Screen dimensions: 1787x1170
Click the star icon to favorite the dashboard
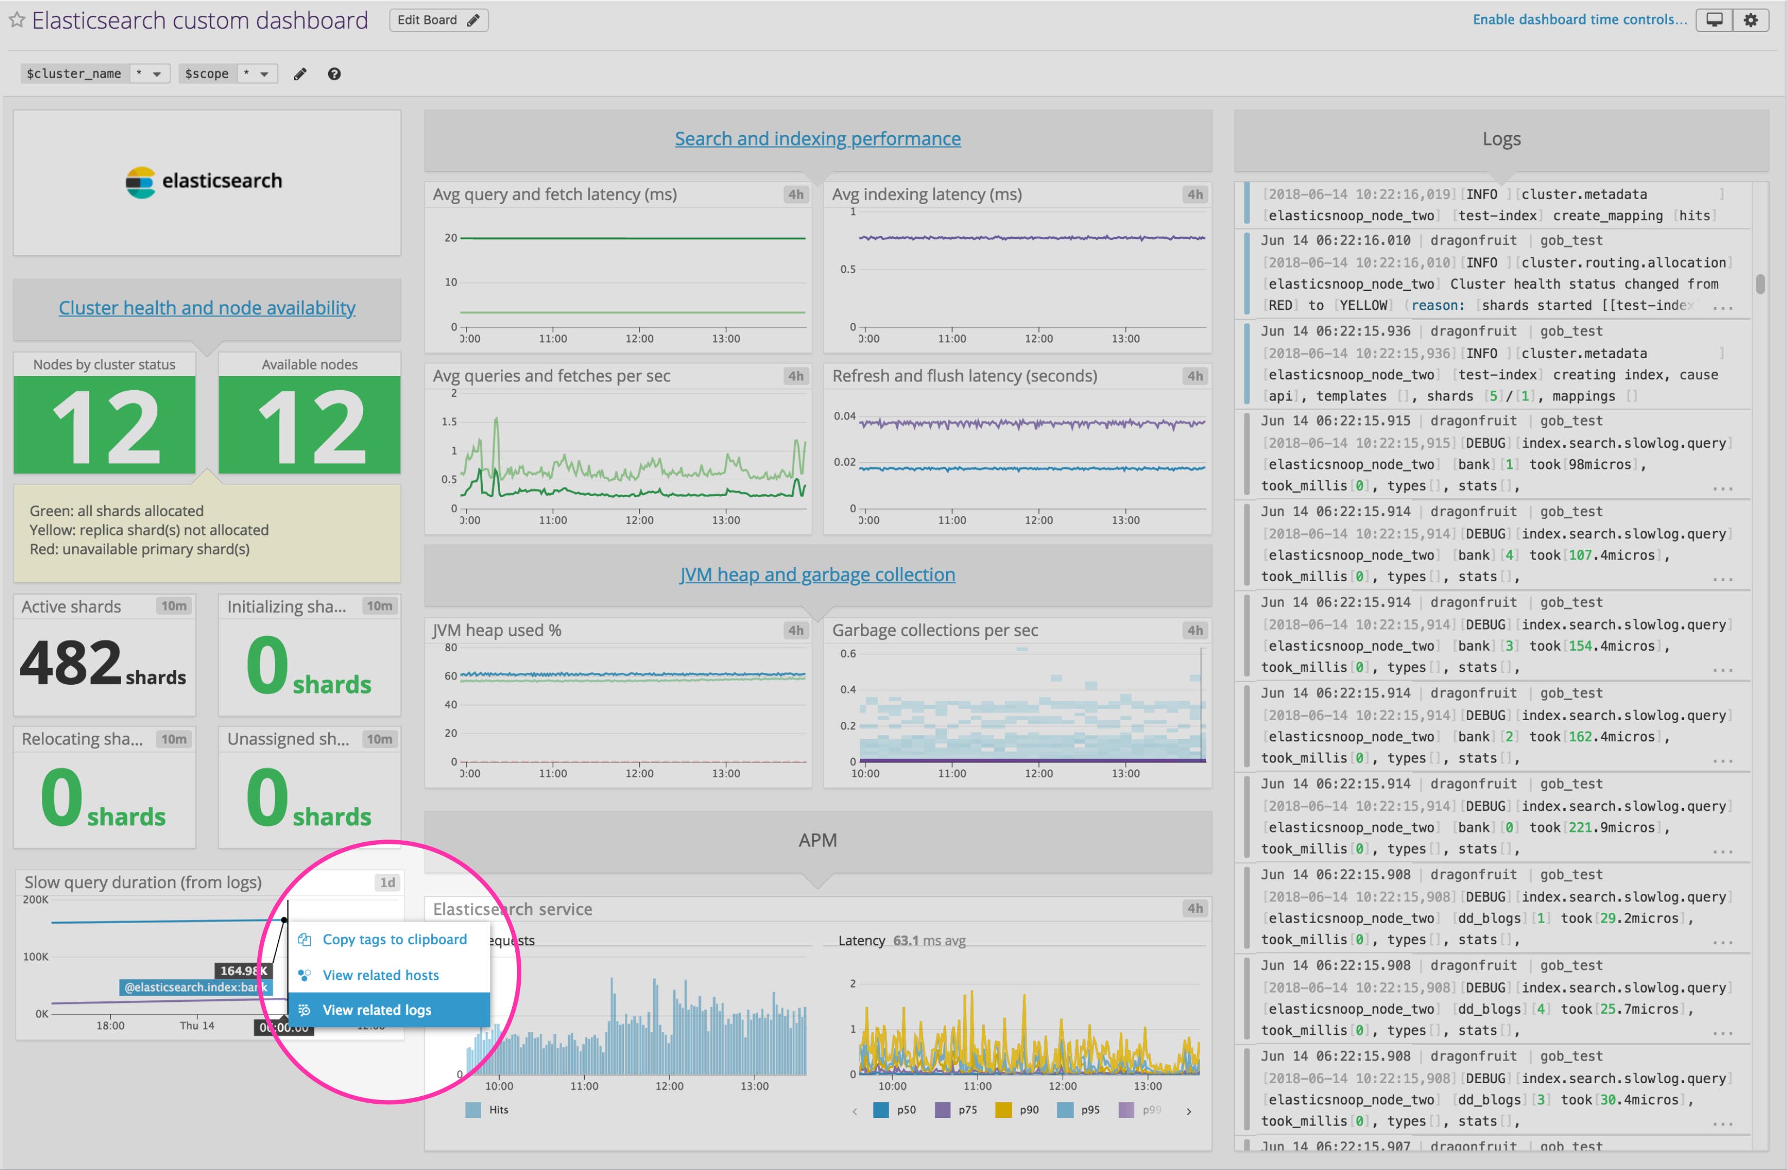pyautogui.click(x=16, y=20)
